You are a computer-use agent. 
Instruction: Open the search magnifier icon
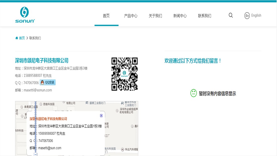tap(231, 15)
